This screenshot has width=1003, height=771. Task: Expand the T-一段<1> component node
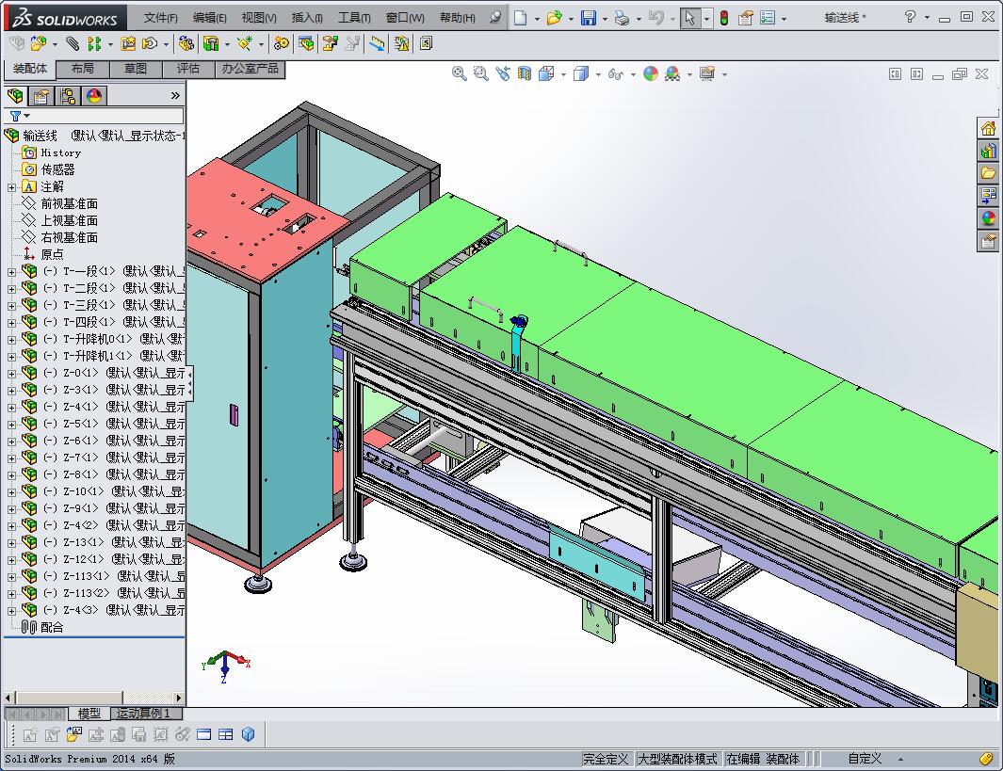pyautogui.click(x=11, y=271)
